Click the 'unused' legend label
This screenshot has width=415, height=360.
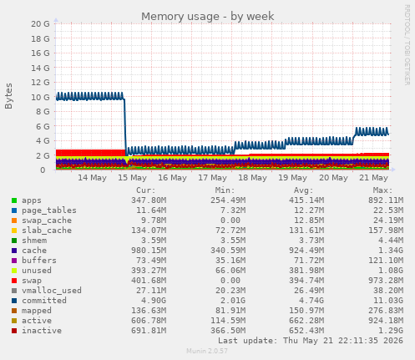tap(37, 271)
